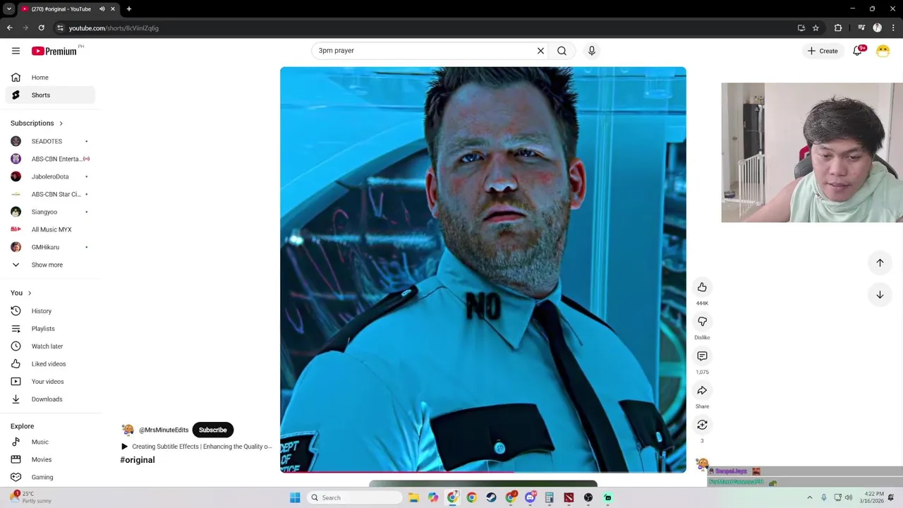View site information icon in address bar

[60, 28]
